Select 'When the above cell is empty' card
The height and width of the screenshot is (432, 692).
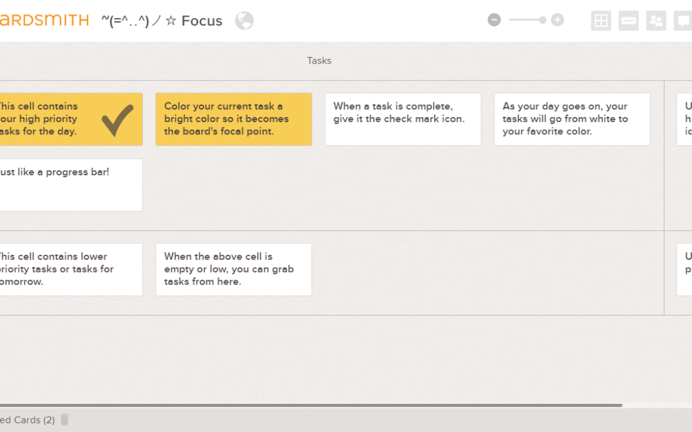click(x=233, y=269)
